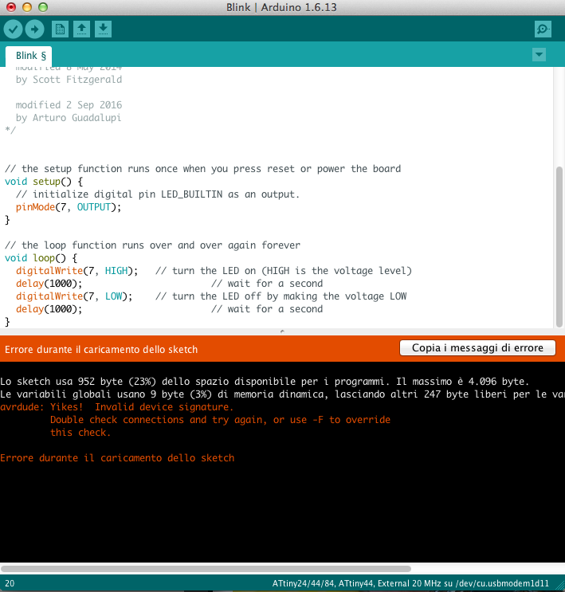Viewport: 565px width, 592px height.
Task: Select the Blink § tab
Action: point(29,56)
